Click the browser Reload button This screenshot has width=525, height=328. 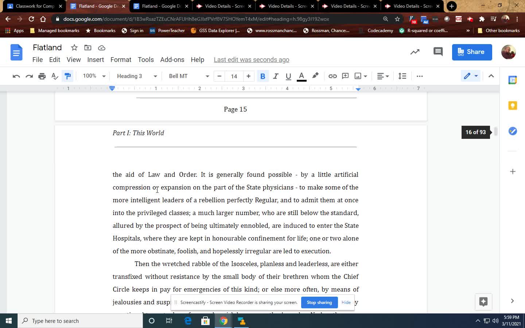(31, 19)
